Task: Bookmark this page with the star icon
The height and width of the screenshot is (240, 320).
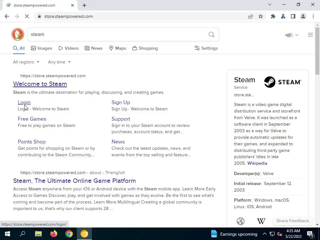Action: (x=261, y=16)
